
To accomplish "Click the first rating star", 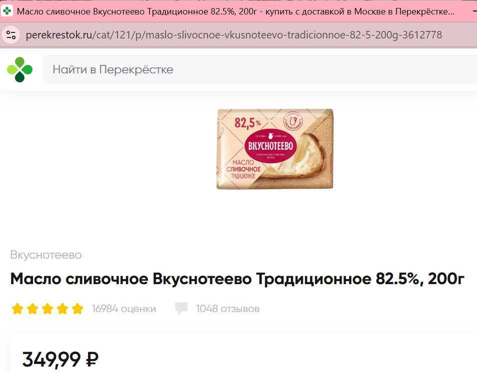I will [x=17, y=309].
